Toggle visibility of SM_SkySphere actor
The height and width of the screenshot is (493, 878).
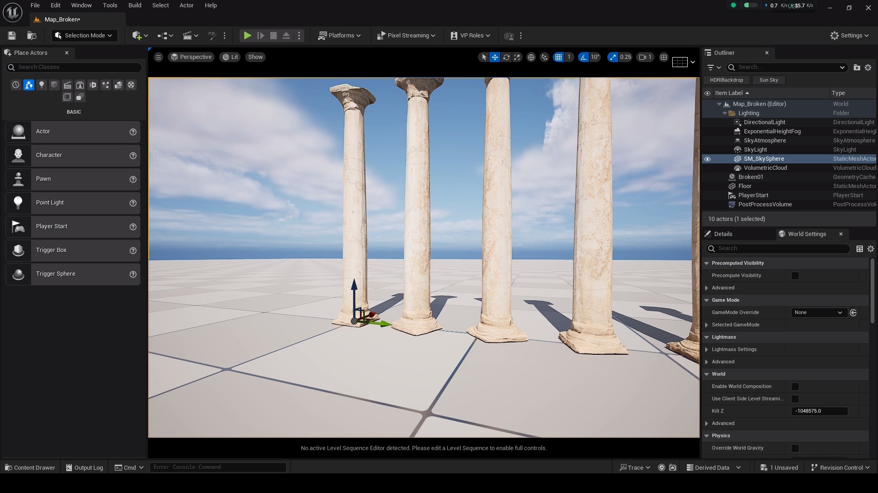[x=708, y=159]
